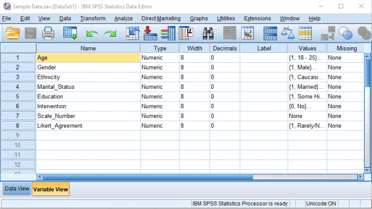Open the Analyze menu
The image size is (372, 209).
click(x=123, y=18)
